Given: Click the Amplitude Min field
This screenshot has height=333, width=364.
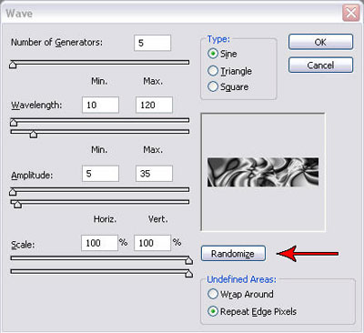Looking at the screenshot, I should coord(100,174).
